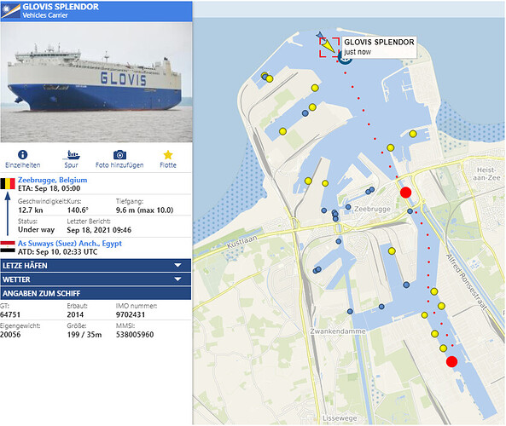Expand the LETZE HÄFEN section arrow
The width and height of the screenshot is (506, 426).
(x=177, y=265)
